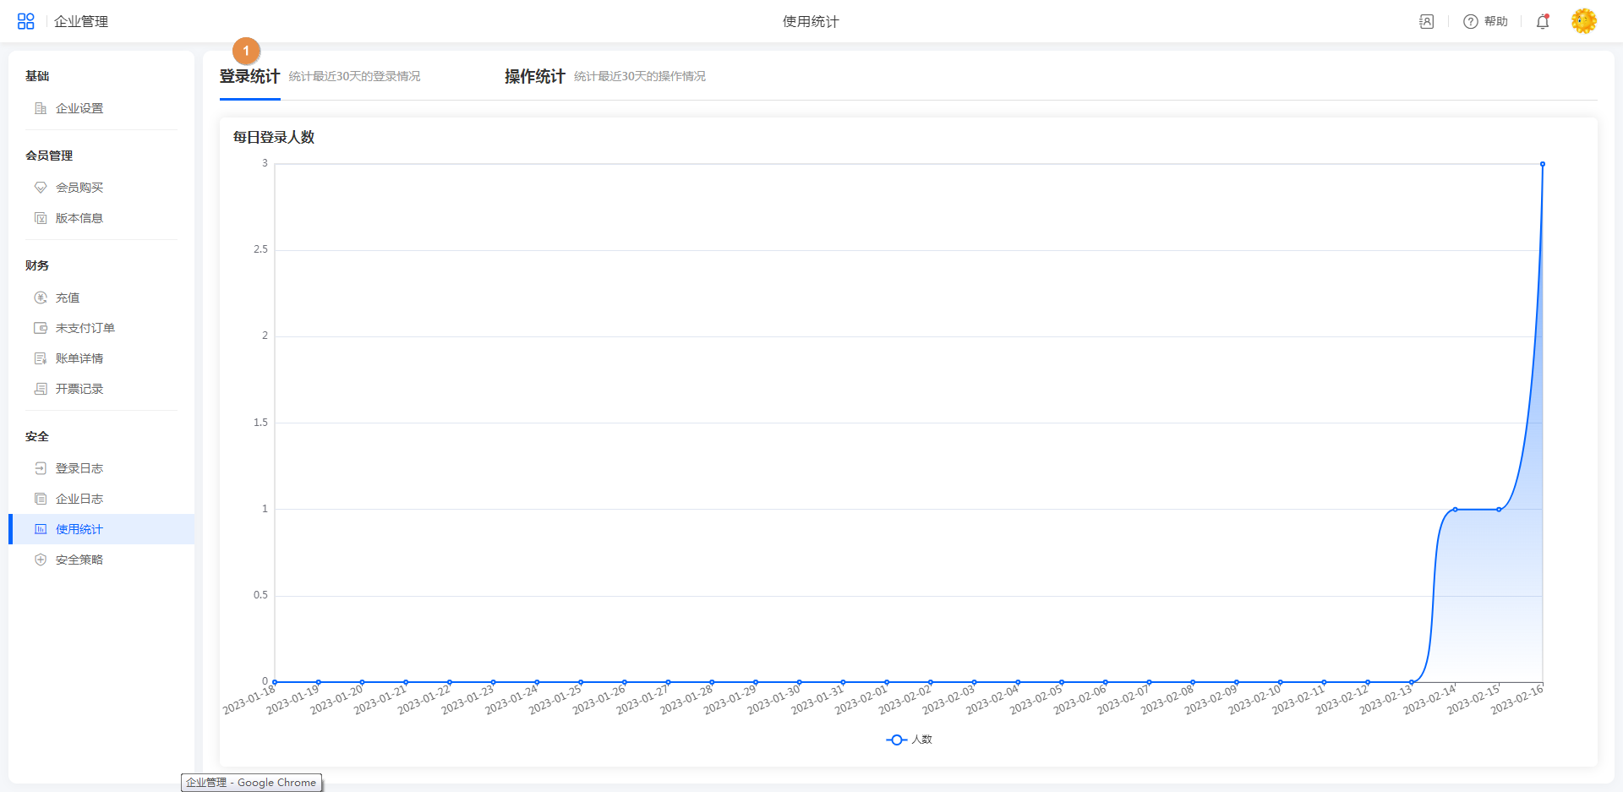Open the contacts icon in top bar
1623x792 pixels.
1426,22
